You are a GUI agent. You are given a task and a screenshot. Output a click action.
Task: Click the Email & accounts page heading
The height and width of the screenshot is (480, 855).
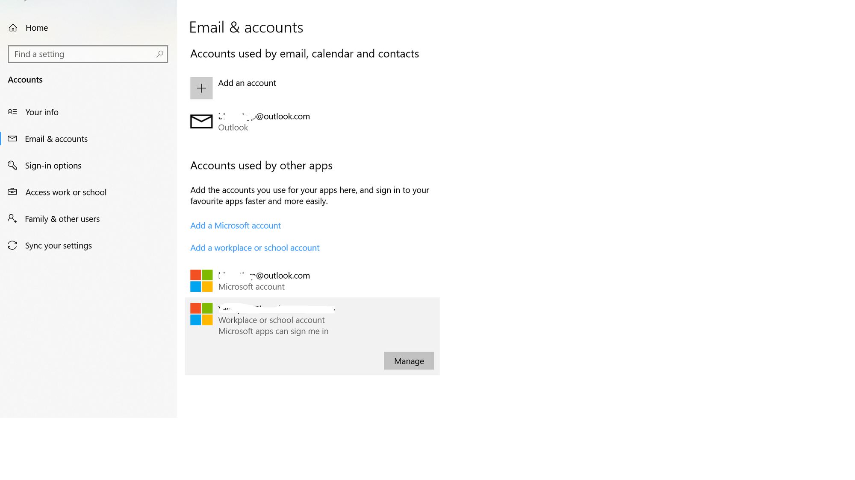click(x=246, y=27)
